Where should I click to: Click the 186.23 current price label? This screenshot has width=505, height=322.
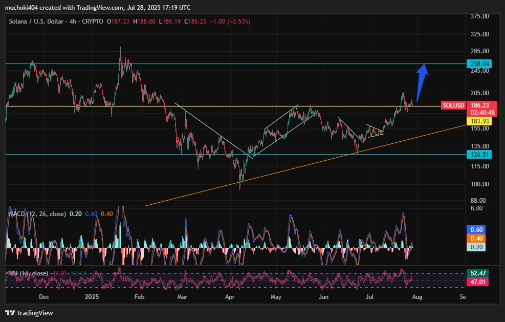coord(480,105)
